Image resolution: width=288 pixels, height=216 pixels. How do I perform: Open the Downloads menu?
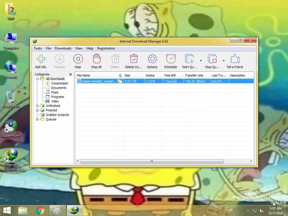point(63,48)
